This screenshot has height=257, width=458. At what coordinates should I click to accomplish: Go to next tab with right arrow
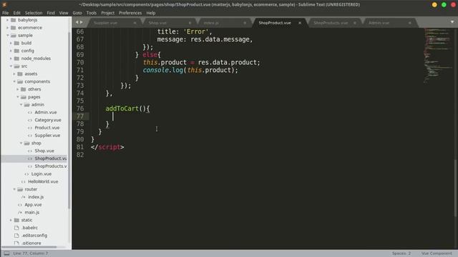[x=81, y=22]
